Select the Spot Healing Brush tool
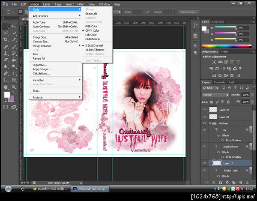The height and width of the screenshot is (201, 257). (x=6, y=47)
